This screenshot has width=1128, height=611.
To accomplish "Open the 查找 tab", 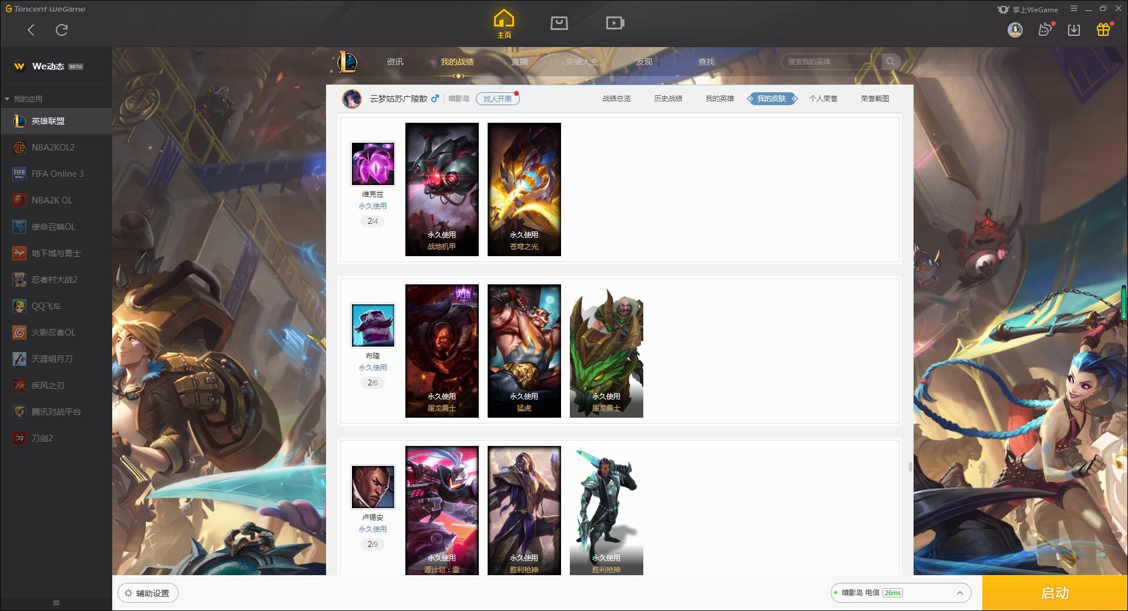I will (x=706, y=62).
